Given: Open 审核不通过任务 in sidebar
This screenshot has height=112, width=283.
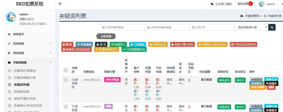Looking at the screenshot, I should [25, 98].
